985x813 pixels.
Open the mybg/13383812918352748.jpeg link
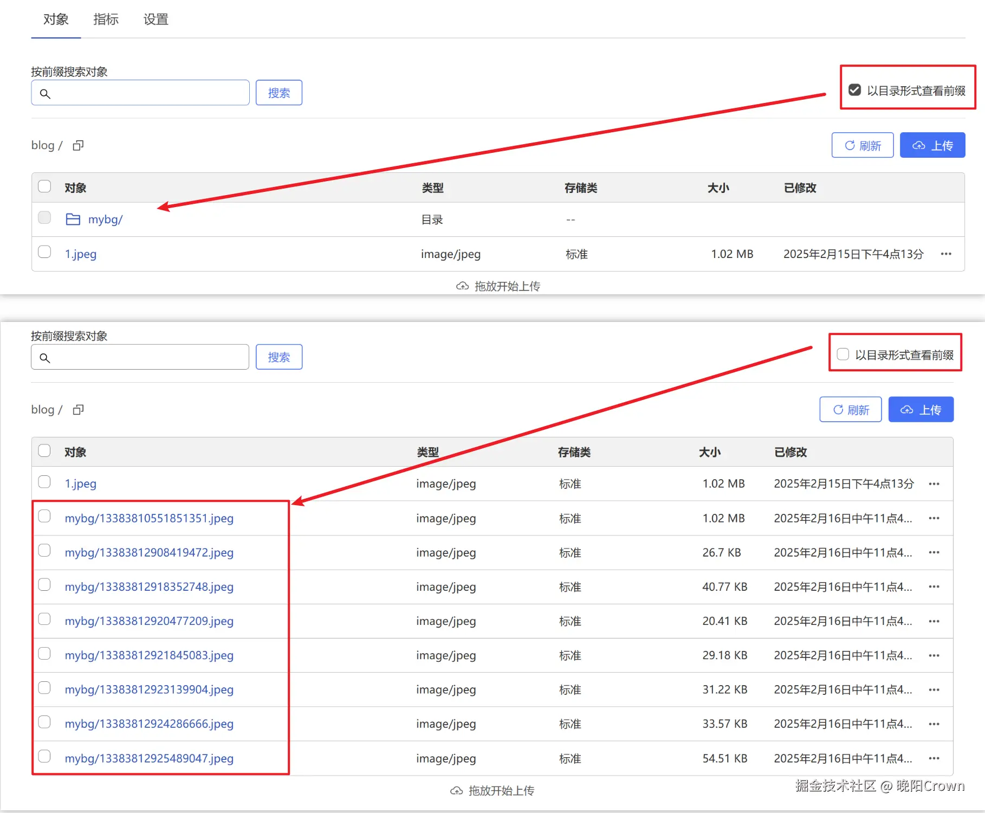click(149, 587)
